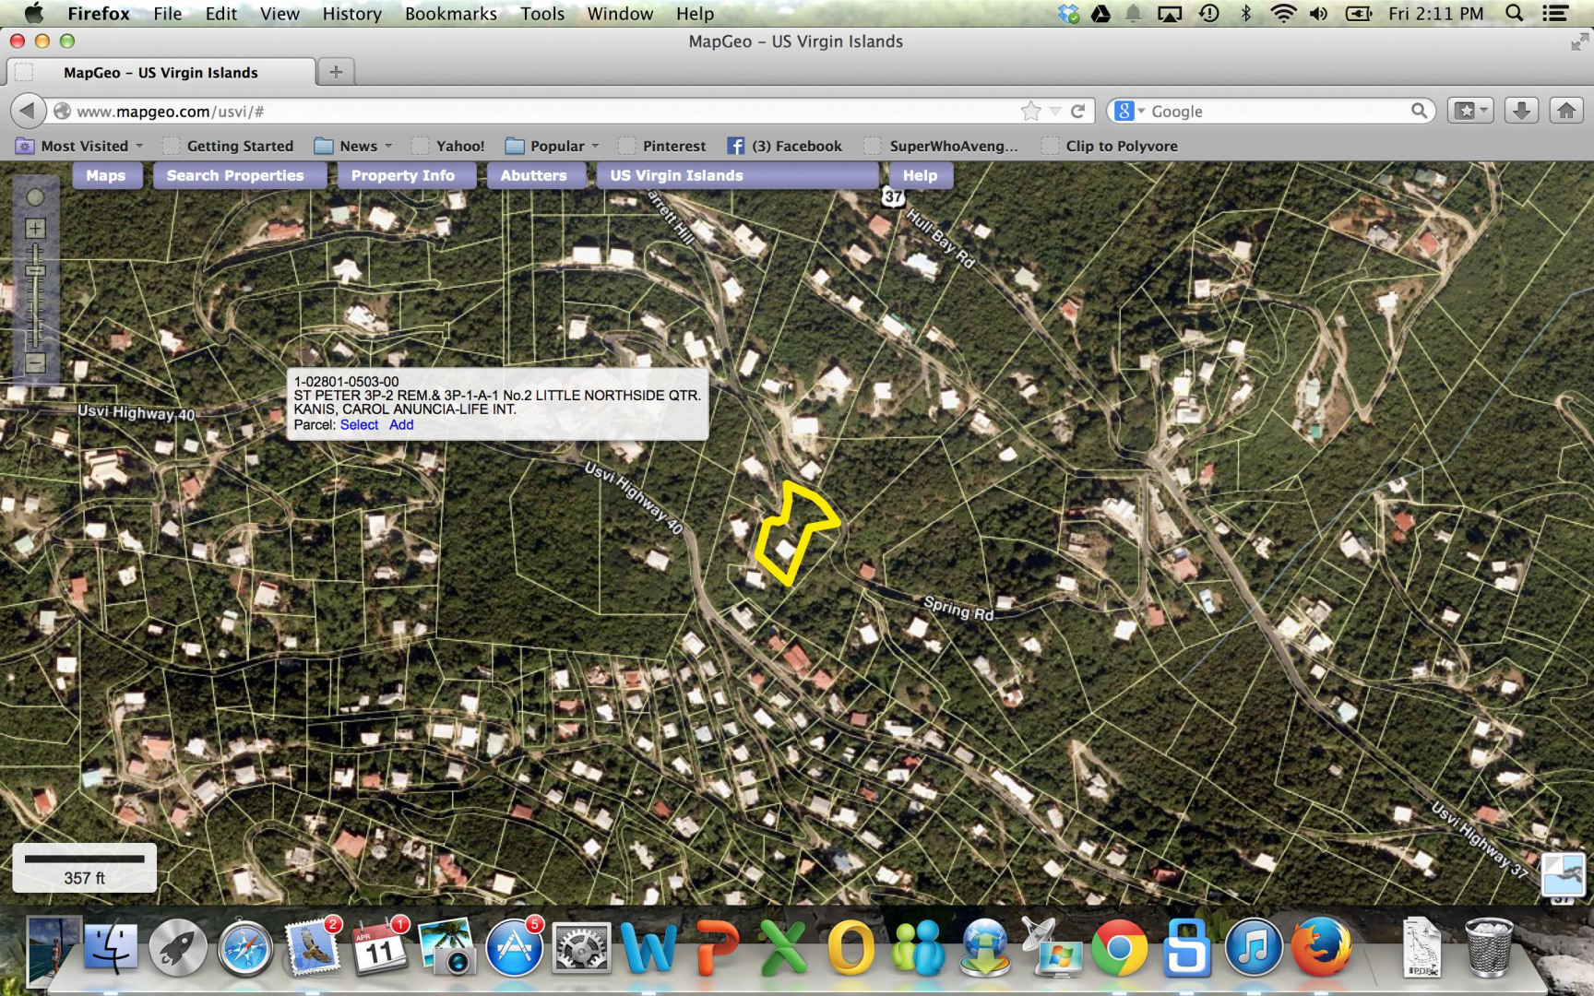
Task: Click the browser back arrow button
Action: (x=28, y=111)
